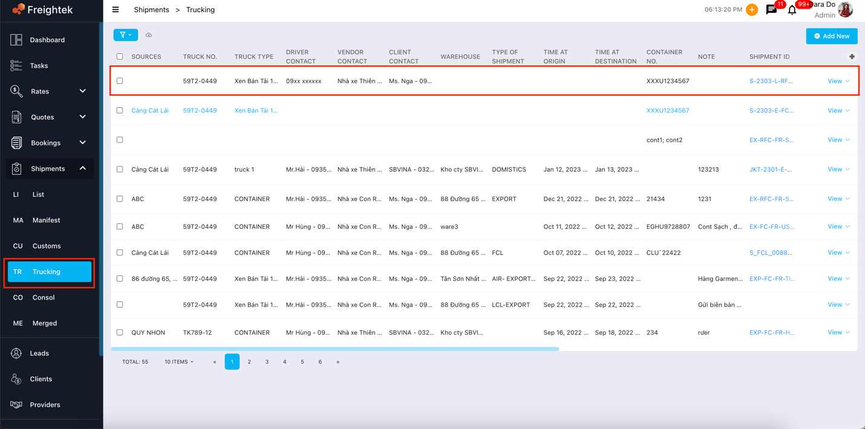Open the 10 ITEMS page-size dropdown
Image resolution: width=865 pixels, height=429 pixels.
click(179, 362)
